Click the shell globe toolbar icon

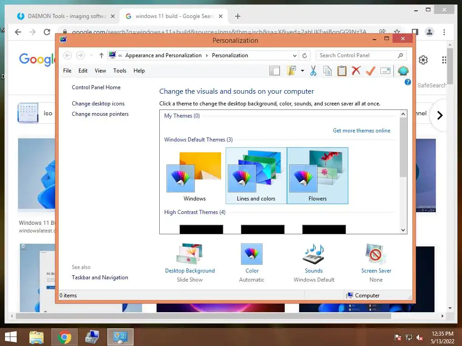[403, 71]
